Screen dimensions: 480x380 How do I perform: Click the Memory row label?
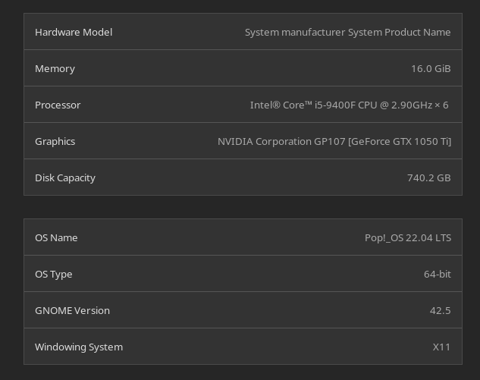[x=55, y=68]
